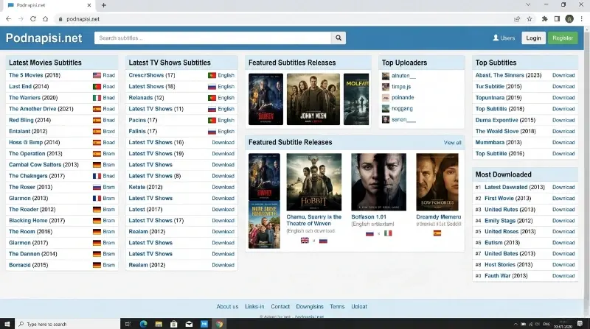Open View all featured releases

pyautogui.click(x=452, y=143)
